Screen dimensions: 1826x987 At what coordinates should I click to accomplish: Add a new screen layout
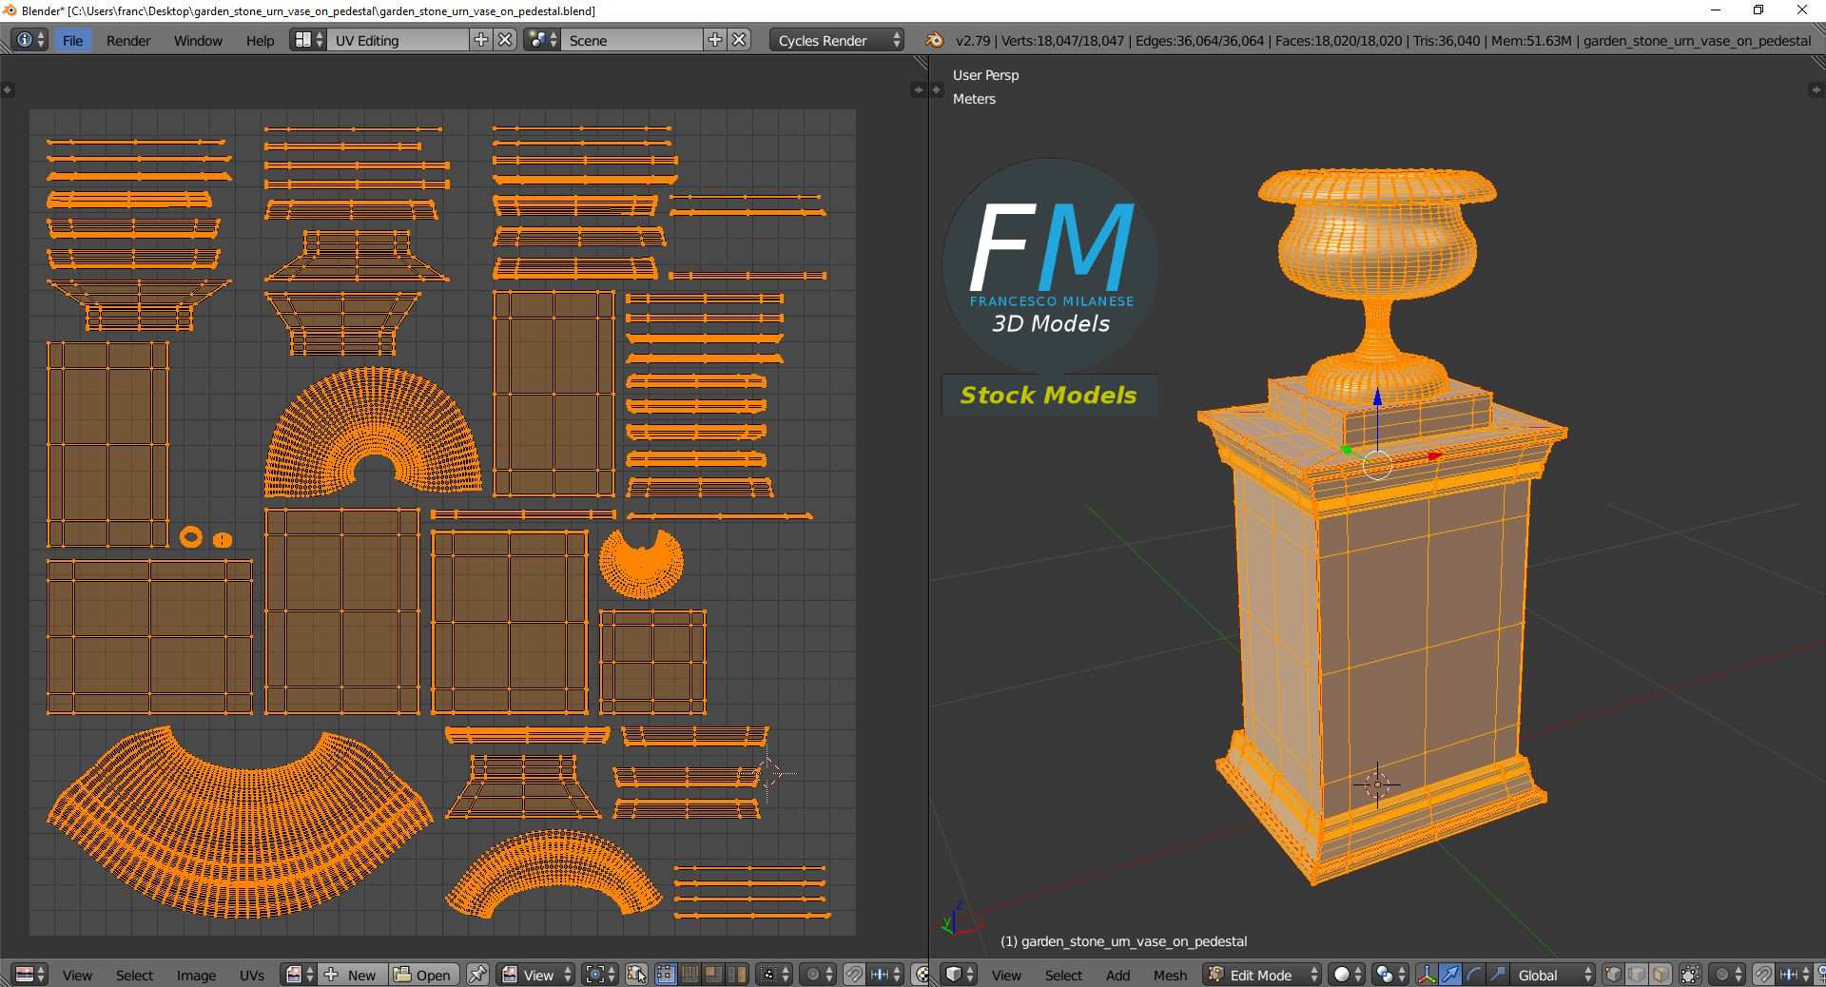tap(481, 40)
